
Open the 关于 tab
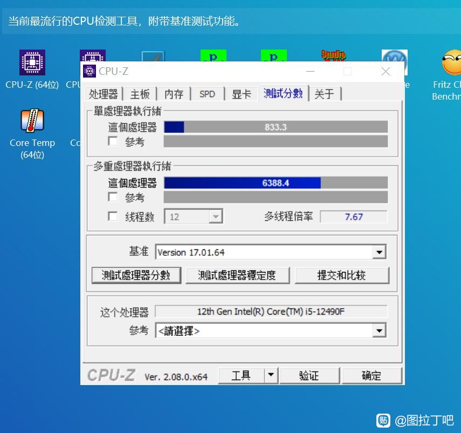324,94
